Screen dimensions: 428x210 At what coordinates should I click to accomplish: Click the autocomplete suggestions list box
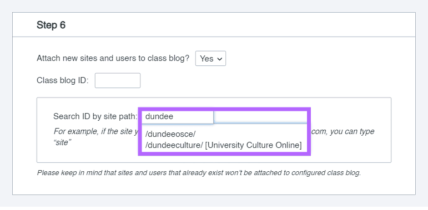pos(224,139)
